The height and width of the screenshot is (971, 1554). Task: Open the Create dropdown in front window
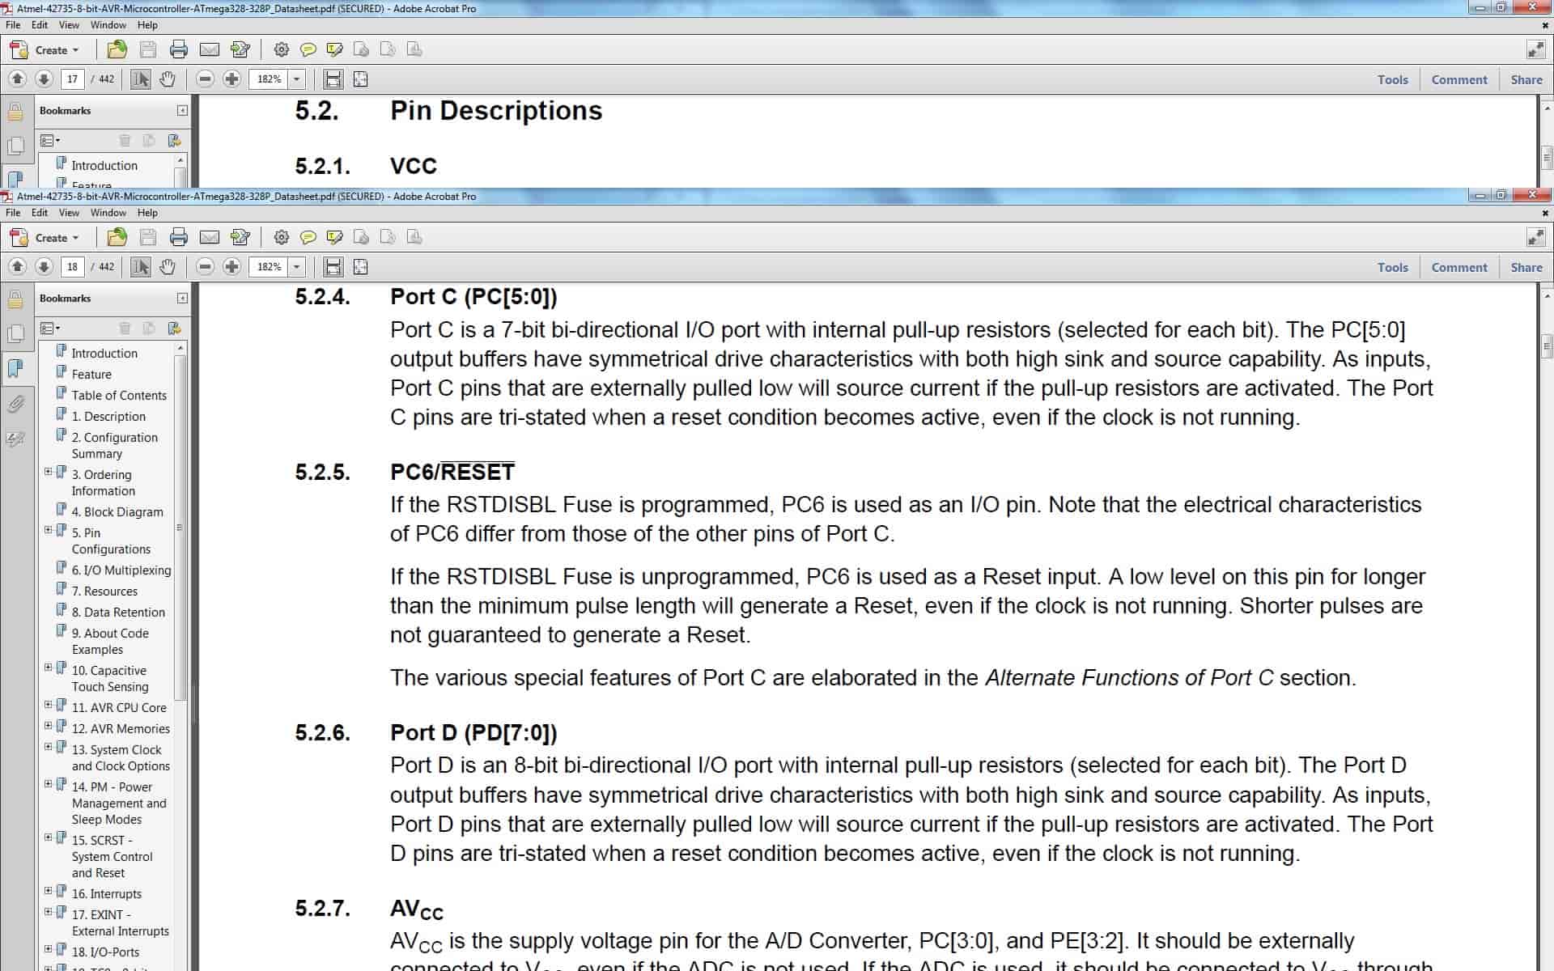(45, 237)
